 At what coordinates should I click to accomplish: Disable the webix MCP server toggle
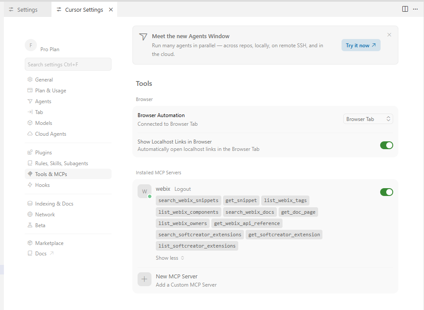click(386, 192)
